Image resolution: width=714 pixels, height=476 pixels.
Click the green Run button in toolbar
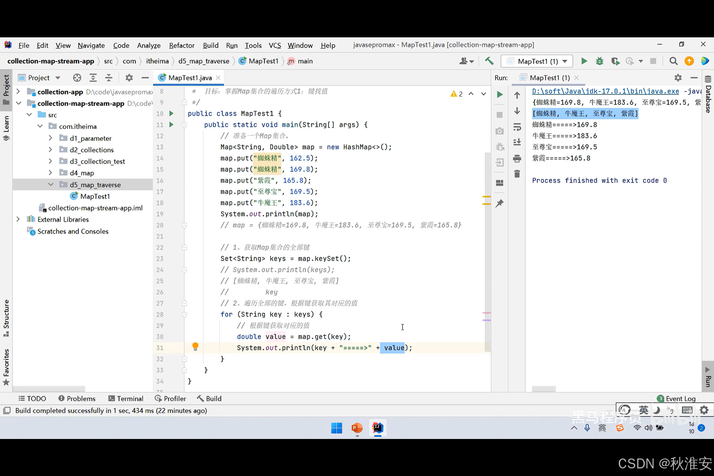point(584,61)
